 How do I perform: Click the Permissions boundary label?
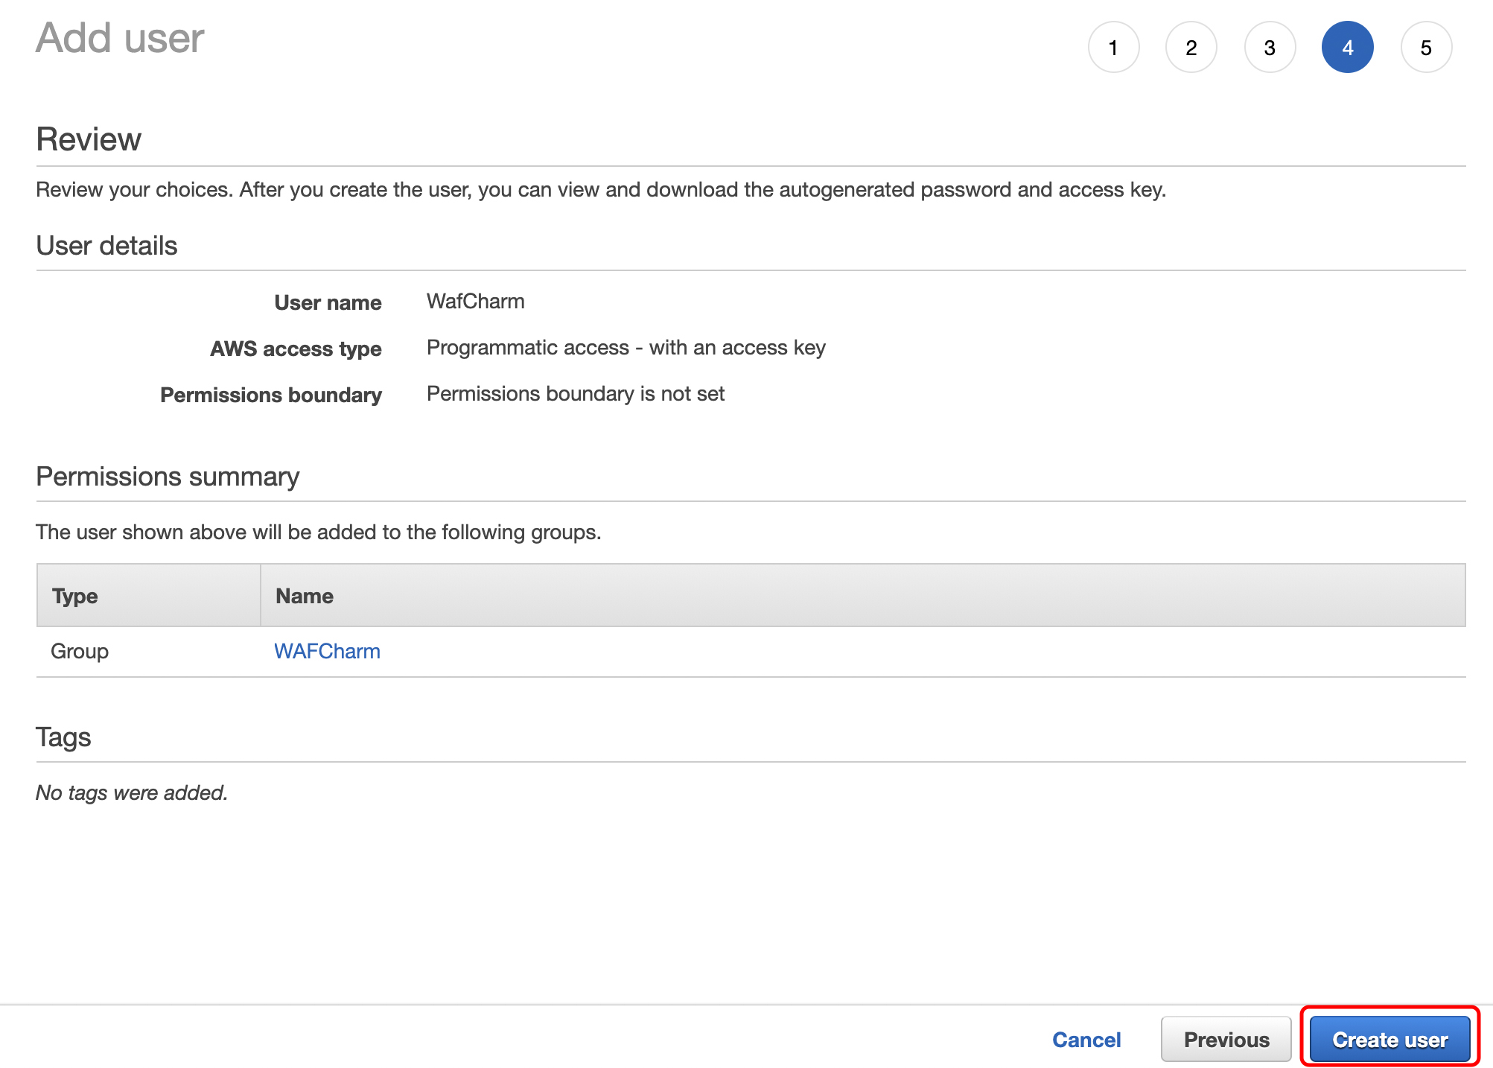[x=271, y=395]
